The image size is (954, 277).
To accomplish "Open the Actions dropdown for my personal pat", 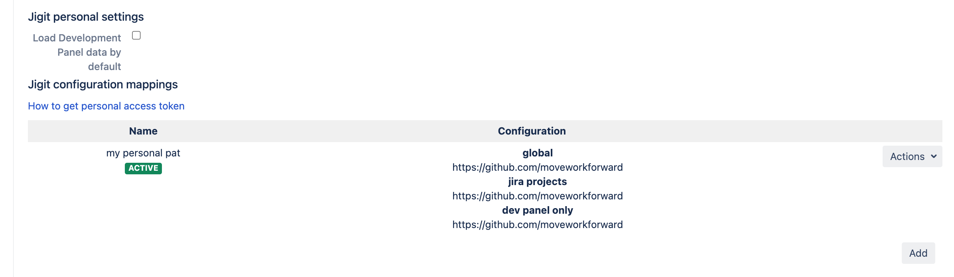I will point(912,156).
